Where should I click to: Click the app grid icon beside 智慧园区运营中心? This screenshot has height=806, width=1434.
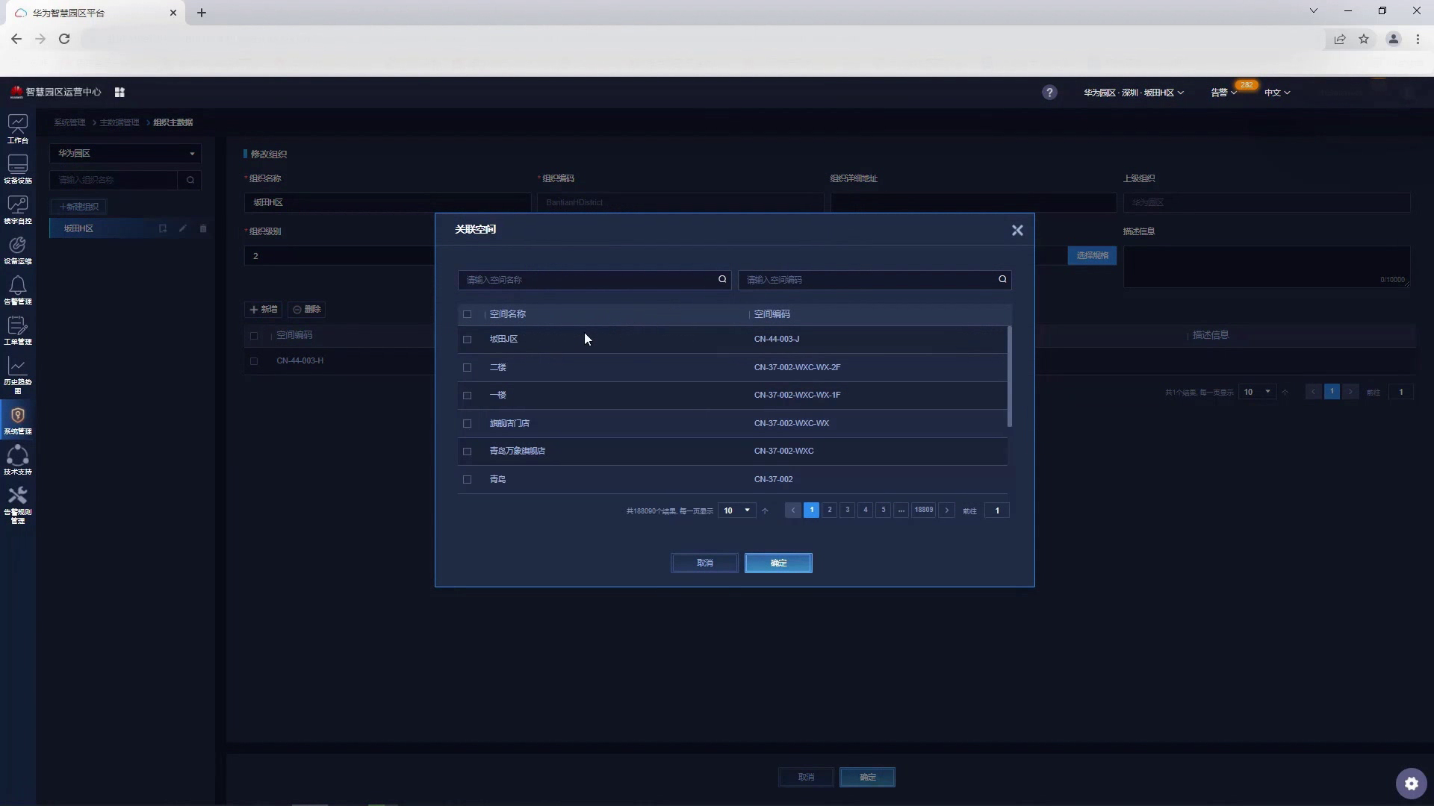(119, 93)
